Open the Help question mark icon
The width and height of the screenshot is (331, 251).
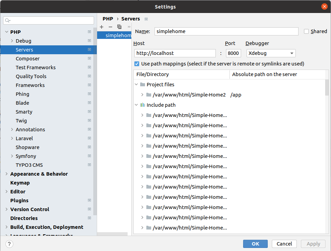pos(9,244)
